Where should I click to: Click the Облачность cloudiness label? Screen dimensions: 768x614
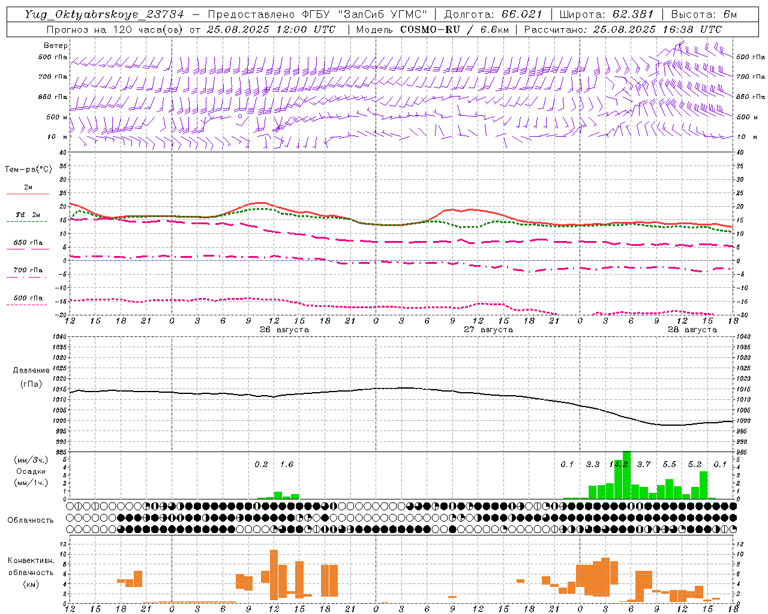coord(31,520)
